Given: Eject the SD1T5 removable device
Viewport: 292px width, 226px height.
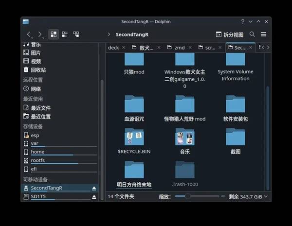Looking at the screenshot, I should tap(94, 197).
